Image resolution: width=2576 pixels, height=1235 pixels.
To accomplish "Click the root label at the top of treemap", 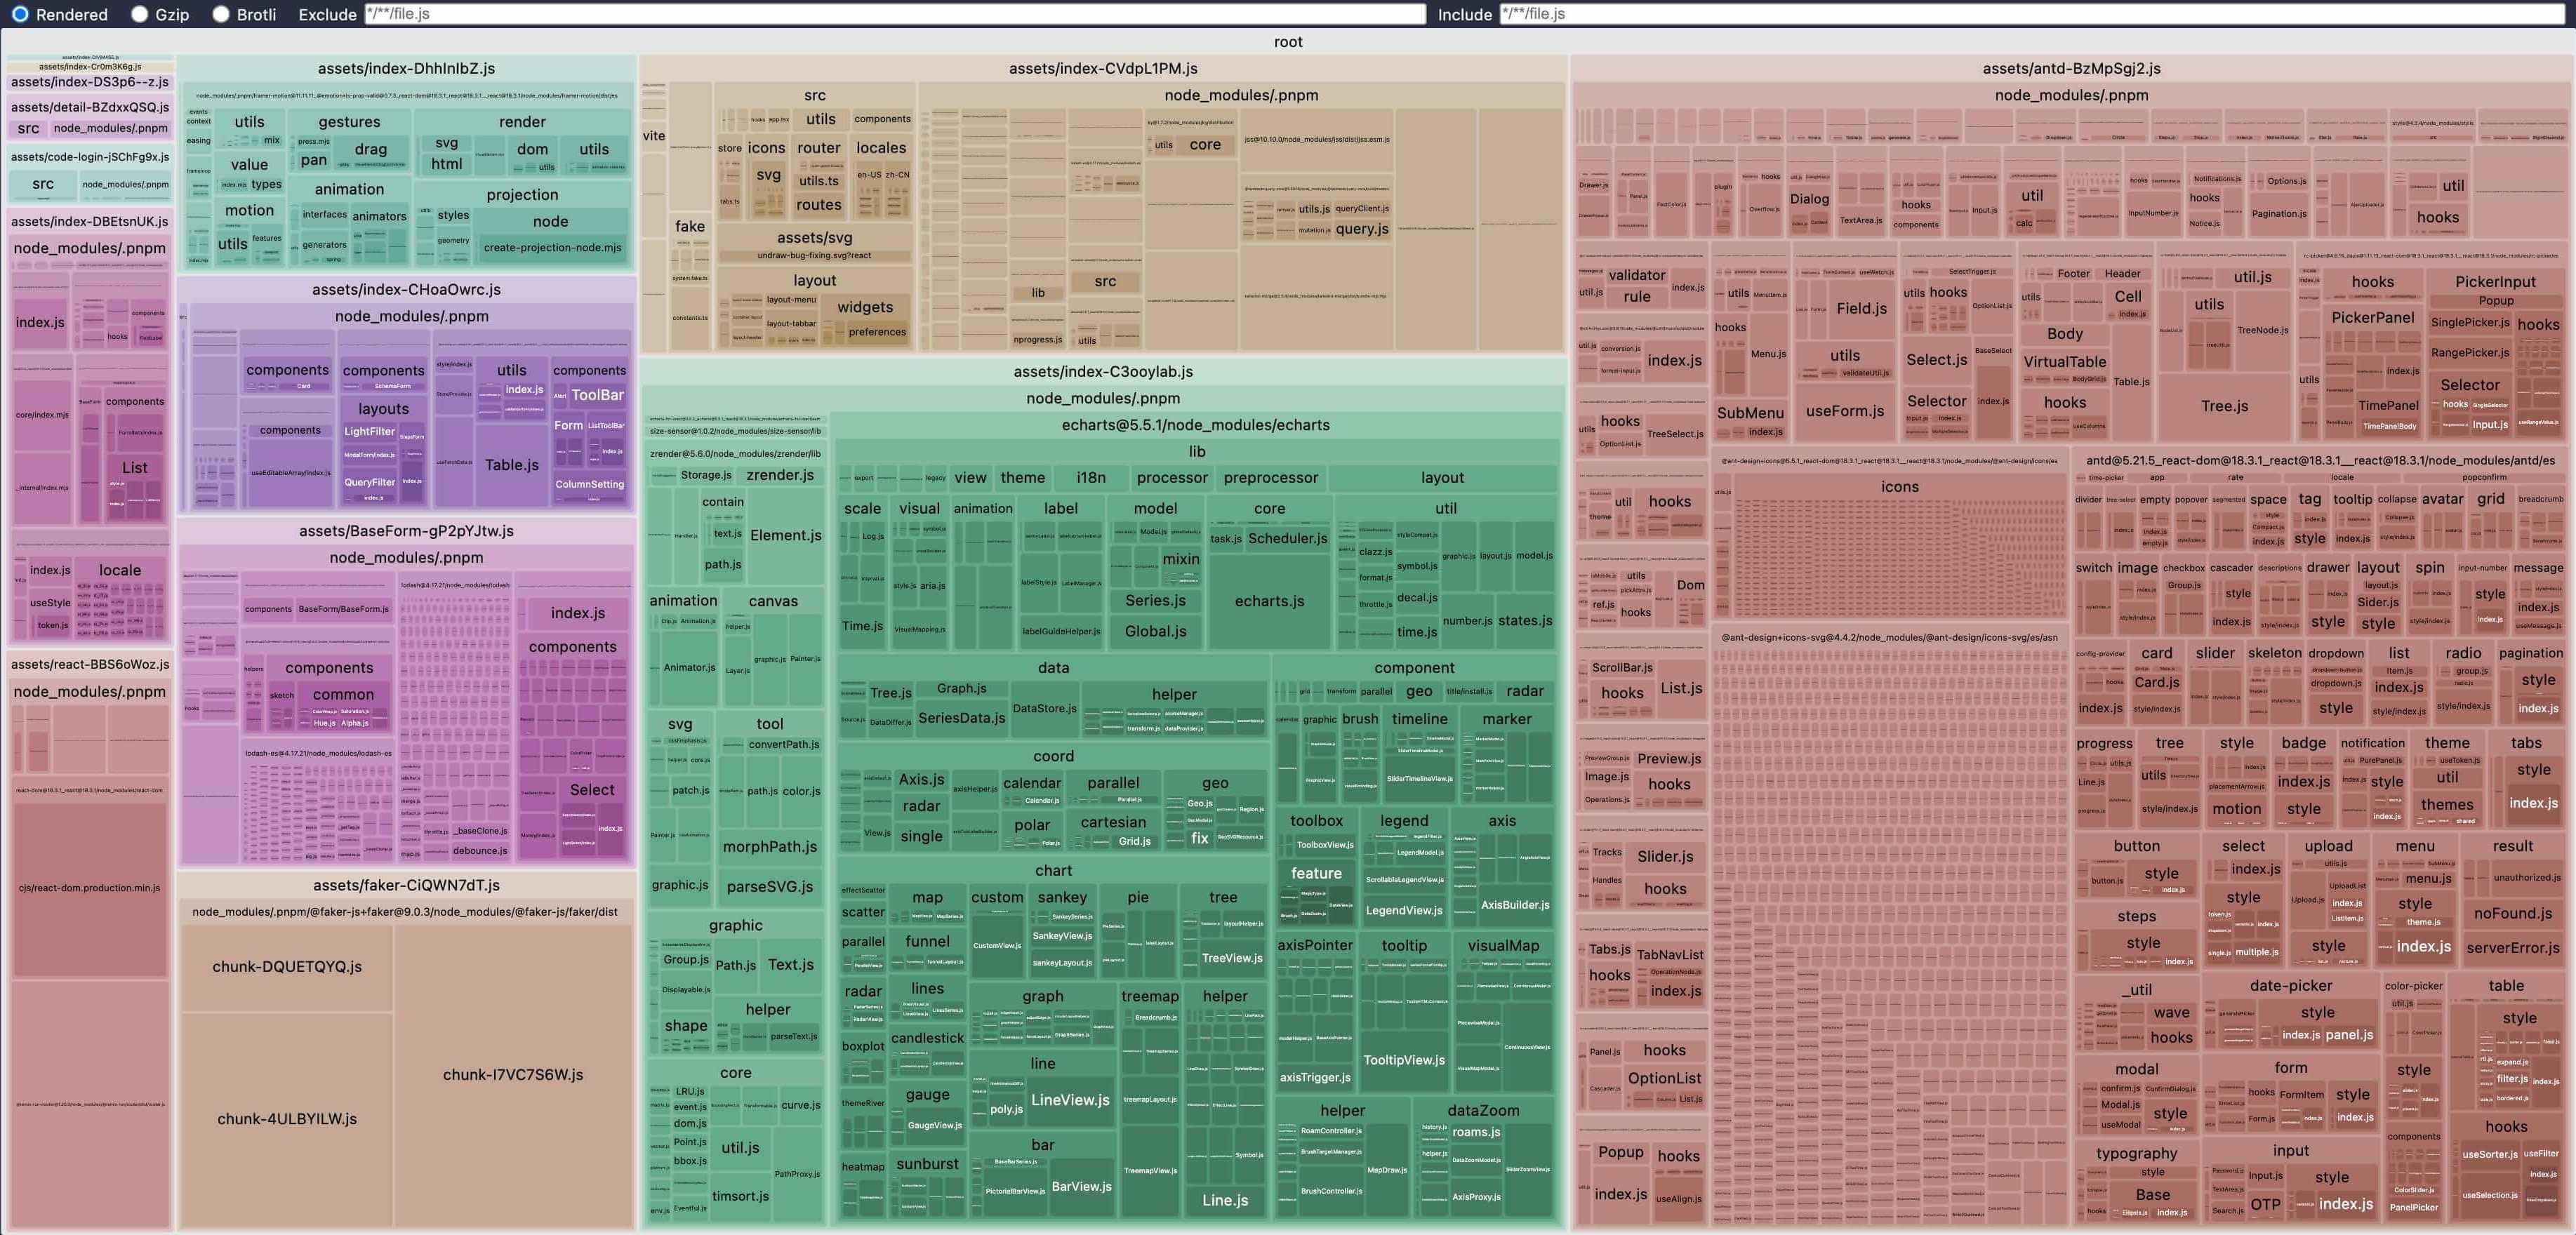I will pos(1287,41).
